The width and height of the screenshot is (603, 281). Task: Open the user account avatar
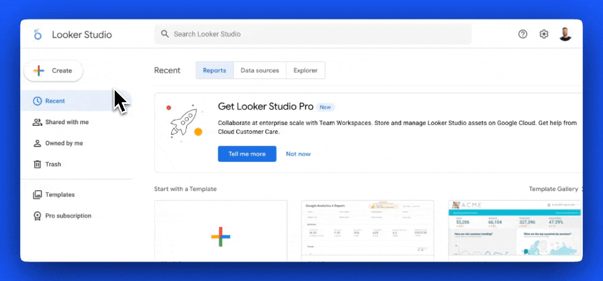565,34
